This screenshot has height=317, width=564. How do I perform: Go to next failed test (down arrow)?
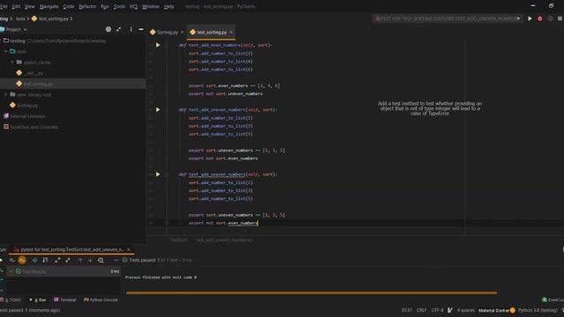point(90,260)
